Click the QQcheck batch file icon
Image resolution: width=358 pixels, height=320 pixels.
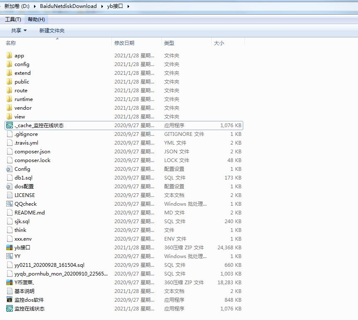coord(10,204)
